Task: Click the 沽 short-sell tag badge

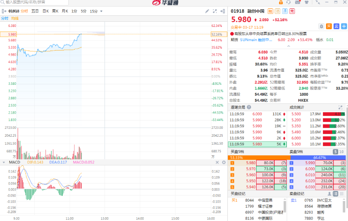Action: (x=277, y=11)
